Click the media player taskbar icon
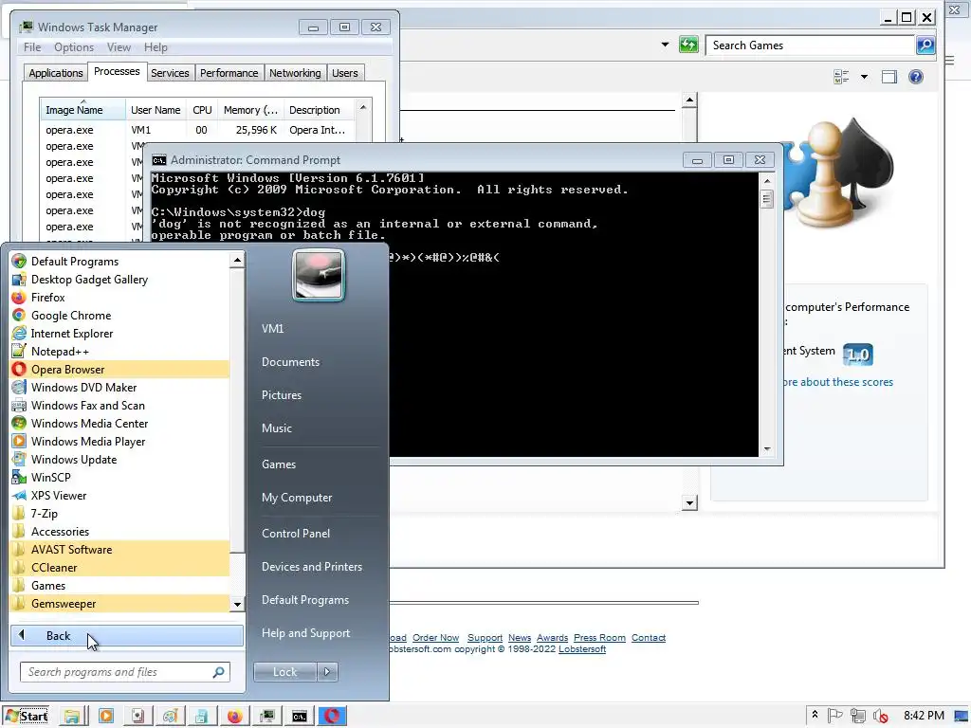This screenshot has height=728, width=971. click(x=106, y=717)
